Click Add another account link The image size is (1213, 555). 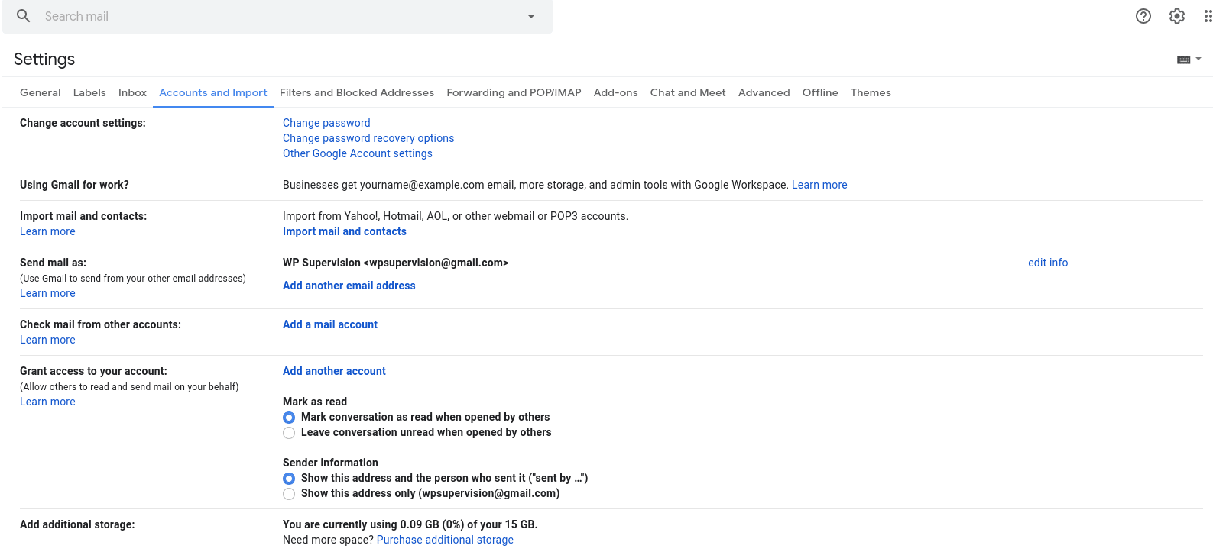[334, 371]
